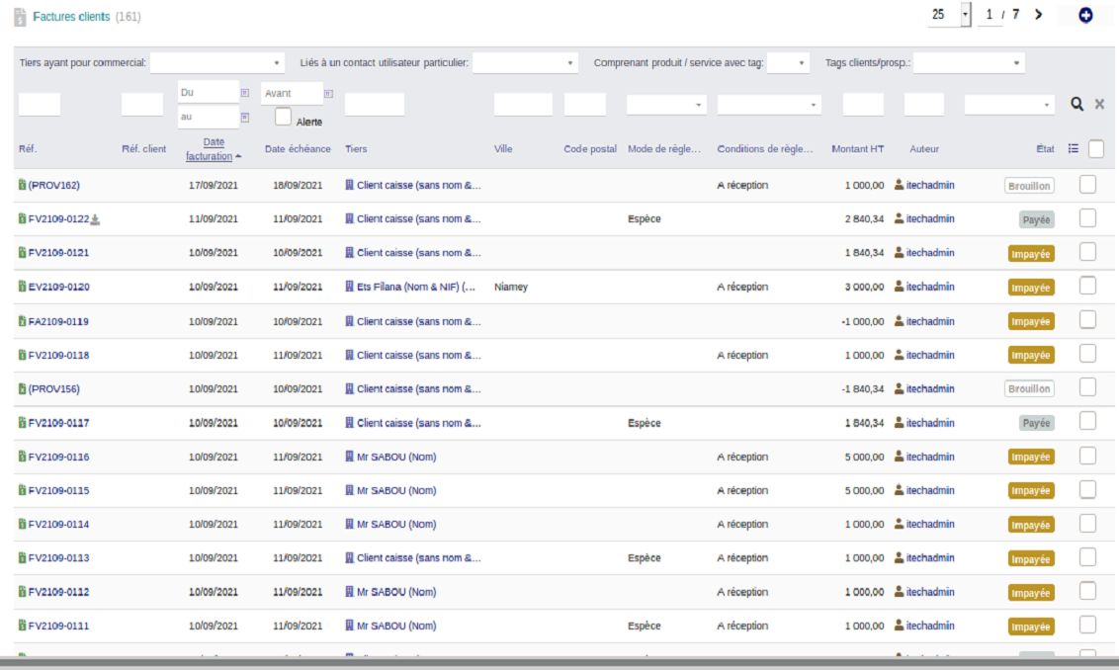
Task: Download PDF icon next to FV2109-0122
Action: coord(95,219)
